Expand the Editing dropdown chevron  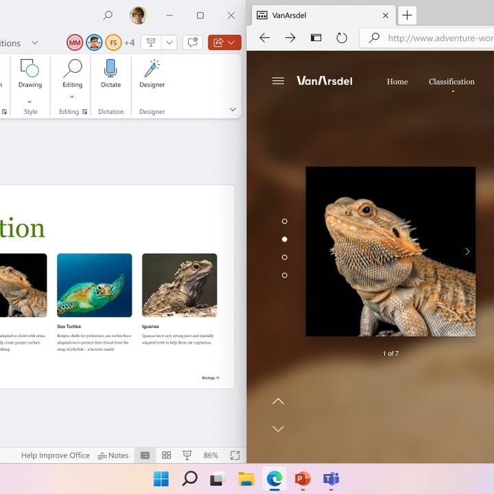tap(72, 97)
